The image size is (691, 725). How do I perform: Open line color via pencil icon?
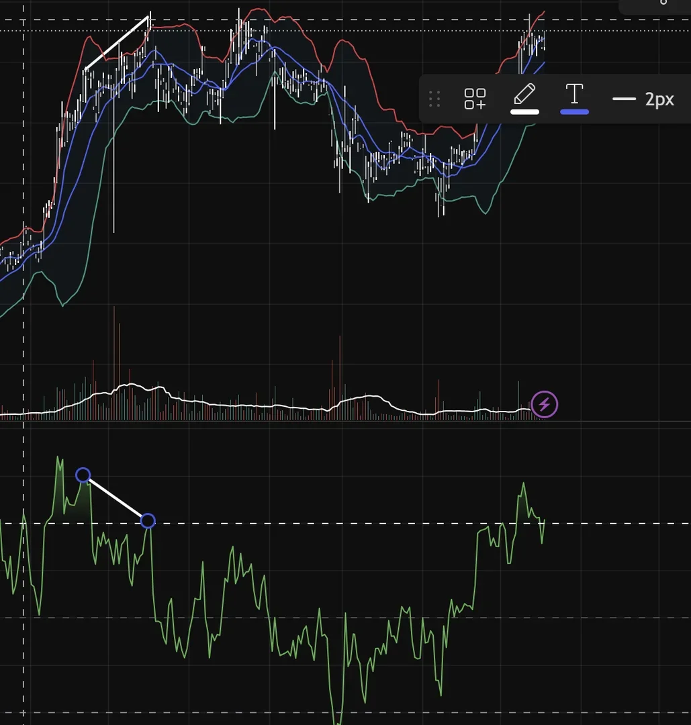(x=524, y=94)
